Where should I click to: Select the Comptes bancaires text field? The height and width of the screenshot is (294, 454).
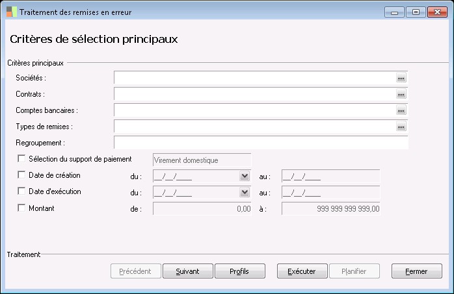[x=254, y=110]
